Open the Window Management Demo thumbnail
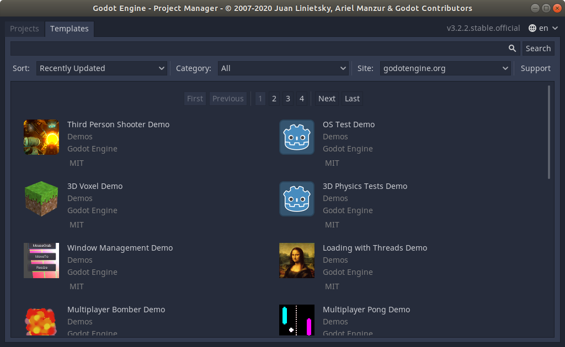The width and height of the screenshot is (565, 347). (x=41, y=261)
